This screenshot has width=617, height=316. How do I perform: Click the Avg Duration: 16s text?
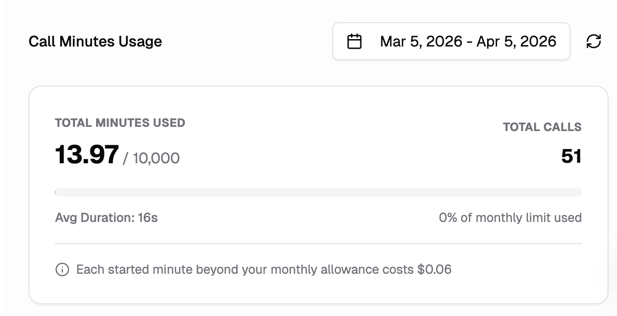click(x=106, y=218)
